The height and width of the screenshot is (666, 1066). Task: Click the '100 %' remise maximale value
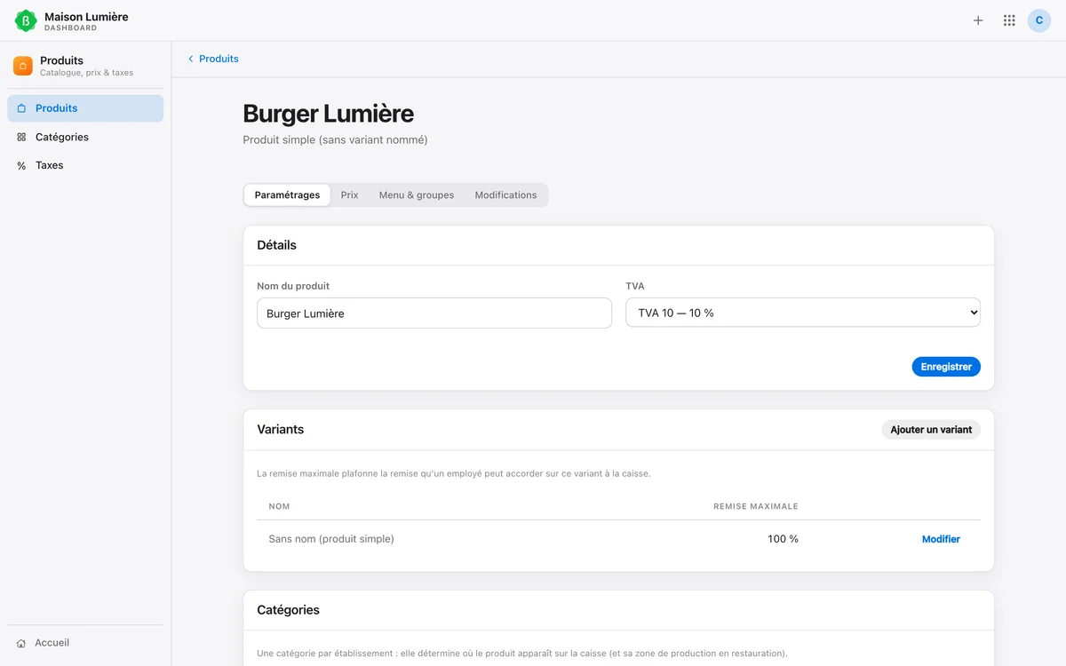[783, 539]
